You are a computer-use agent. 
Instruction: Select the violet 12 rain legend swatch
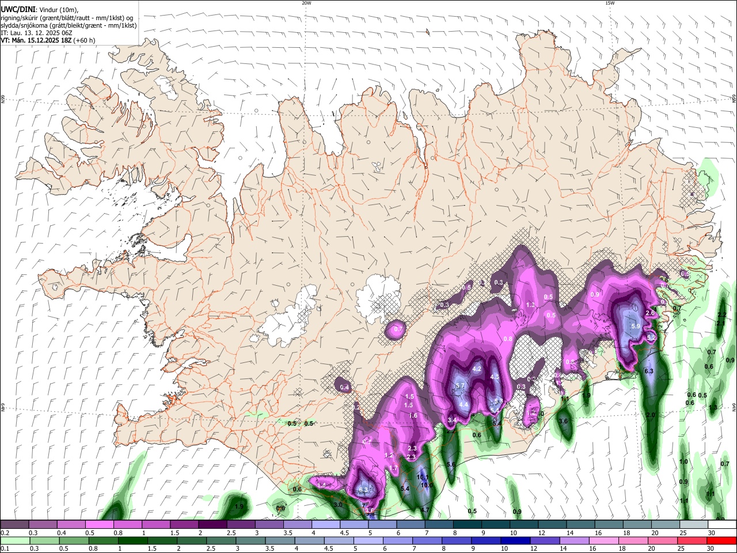point(545,541)
